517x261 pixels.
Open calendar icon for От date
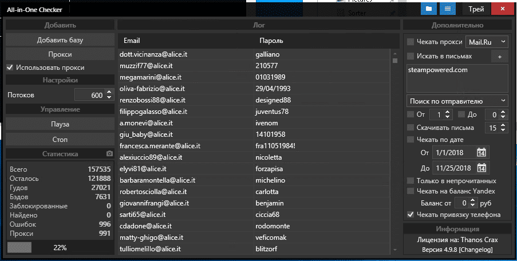(x=482, y=153)
